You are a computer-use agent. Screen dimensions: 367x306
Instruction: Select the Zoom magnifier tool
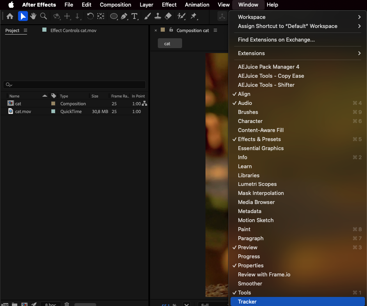[x=44, y=16]
